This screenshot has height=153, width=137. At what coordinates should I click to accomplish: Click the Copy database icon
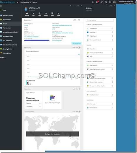coord(39,14)
